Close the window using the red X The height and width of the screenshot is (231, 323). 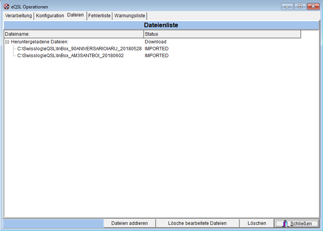point(313,7)
